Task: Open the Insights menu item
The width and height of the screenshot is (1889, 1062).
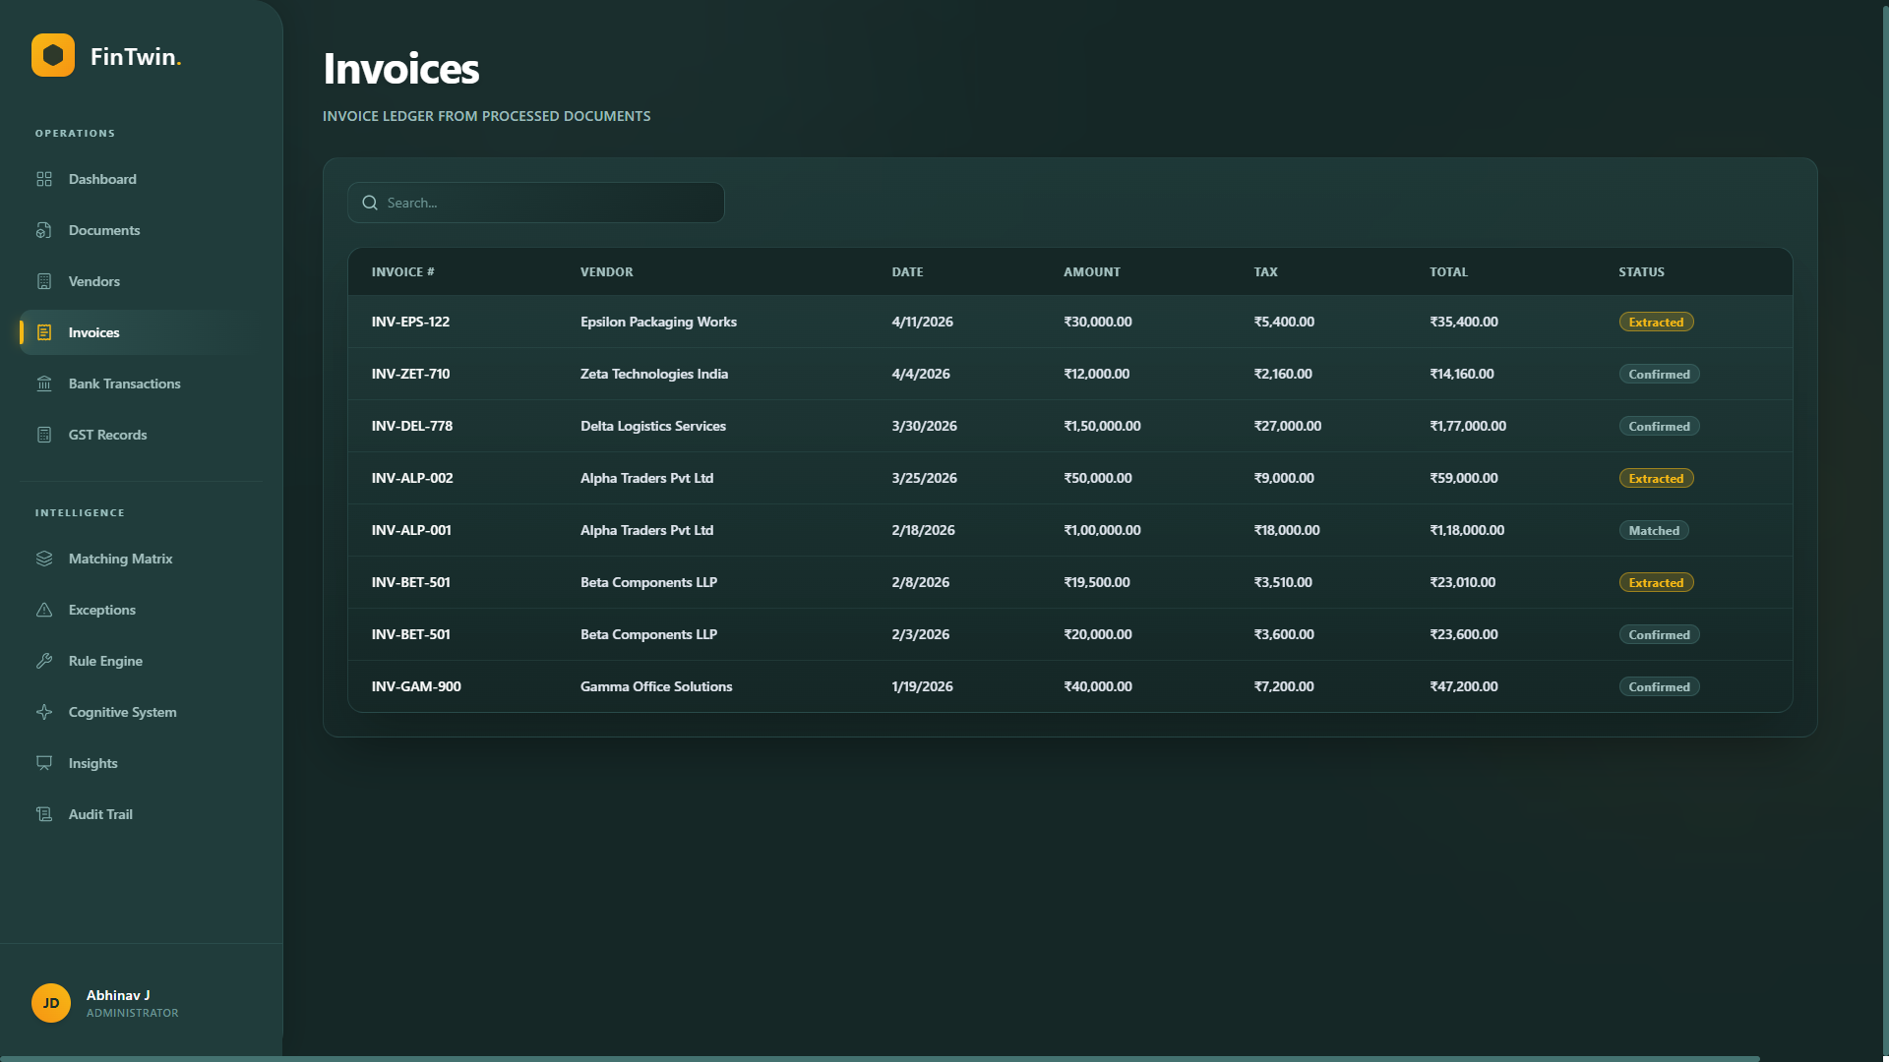Action: tap(93, 763)
